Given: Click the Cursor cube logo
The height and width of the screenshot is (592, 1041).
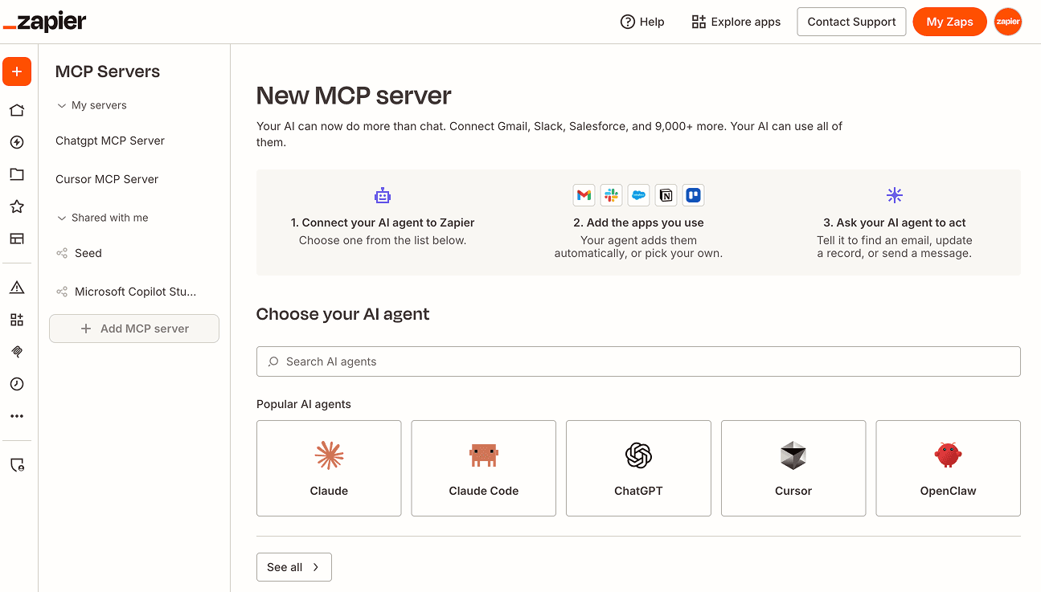Looking at the screenshot, I should point(793,455).
